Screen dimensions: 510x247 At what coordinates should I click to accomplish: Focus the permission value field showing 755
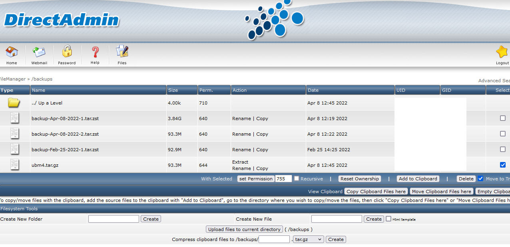click(x=283, y=179)
